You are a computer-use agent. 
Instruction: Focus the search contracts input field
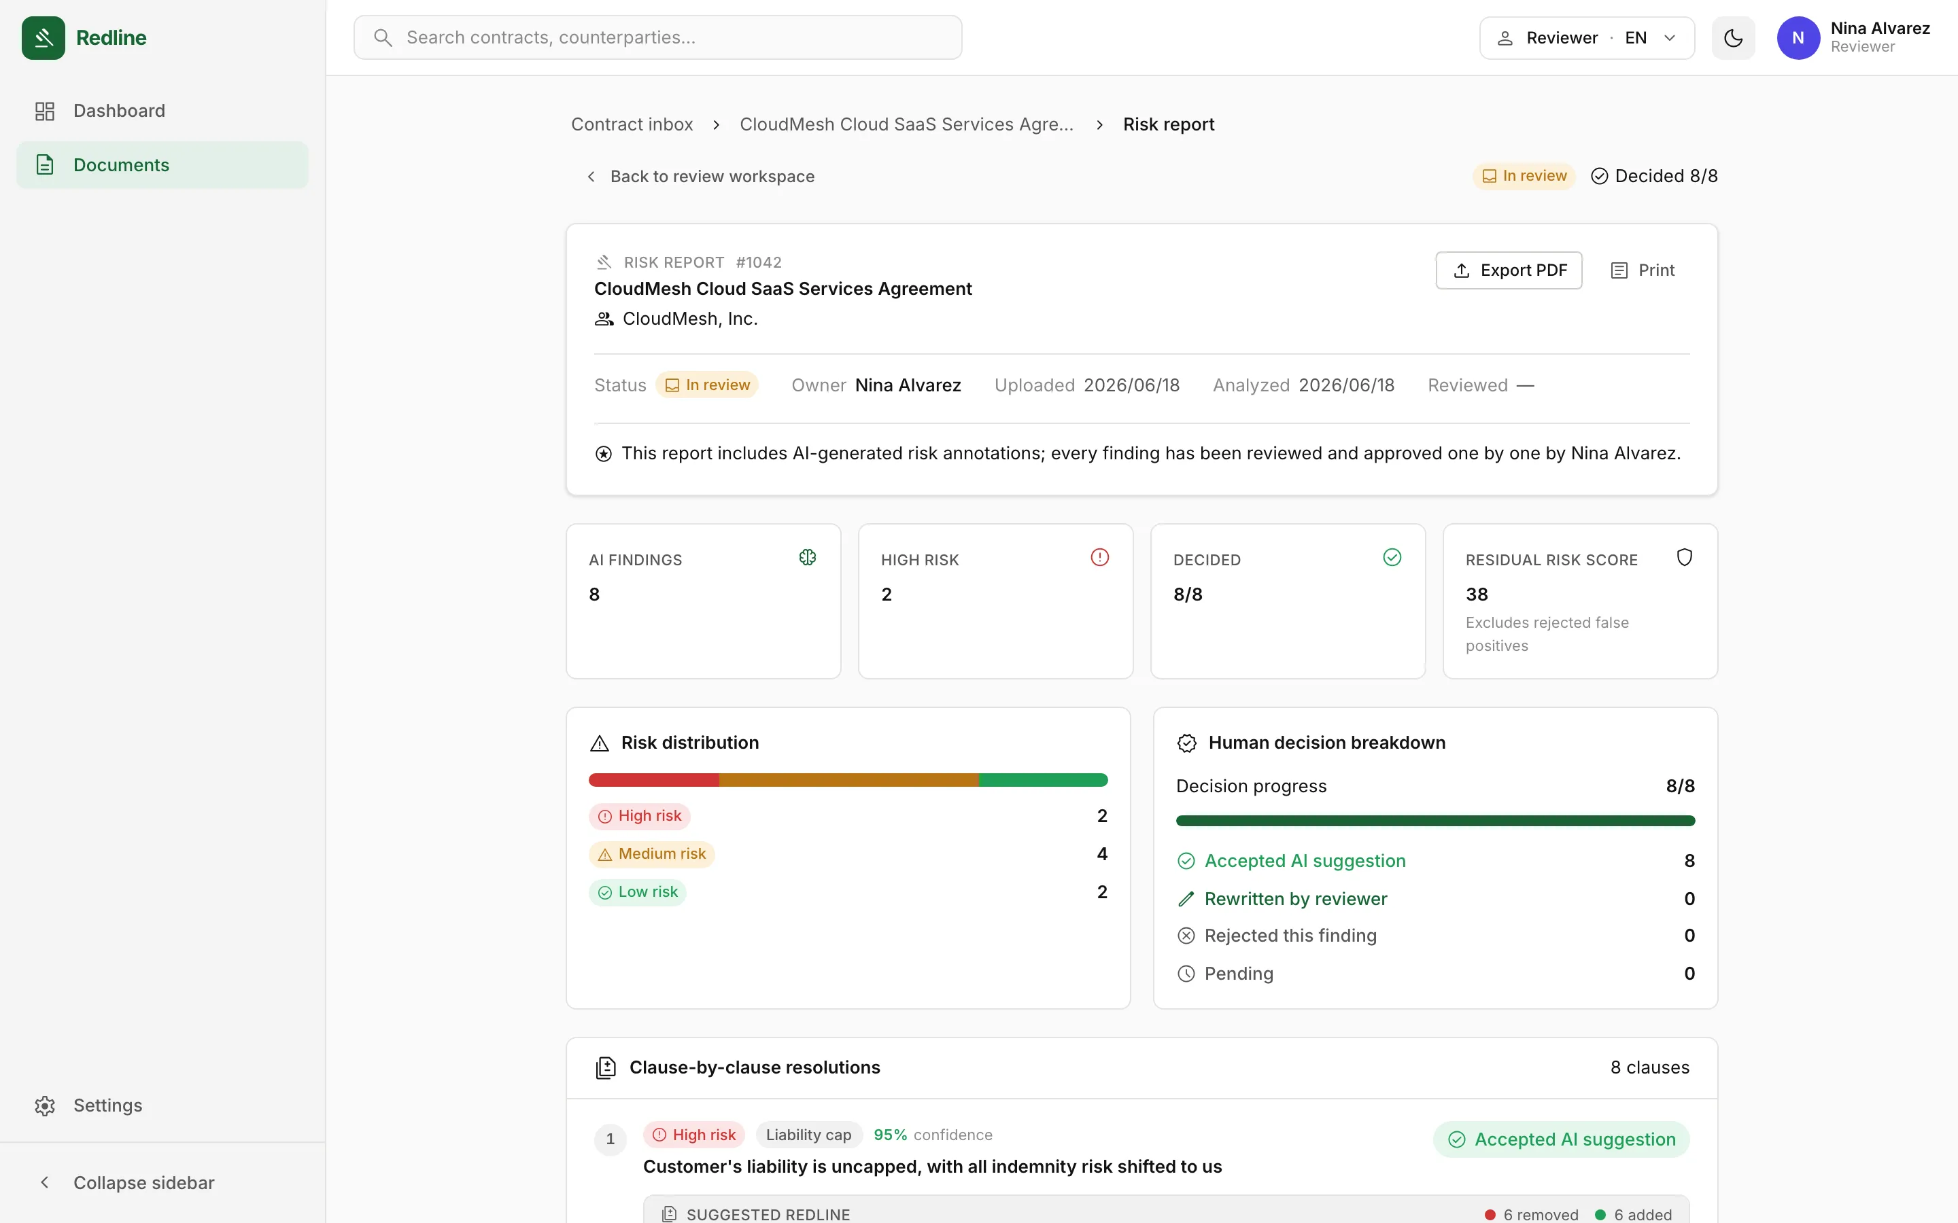[658, 38]
